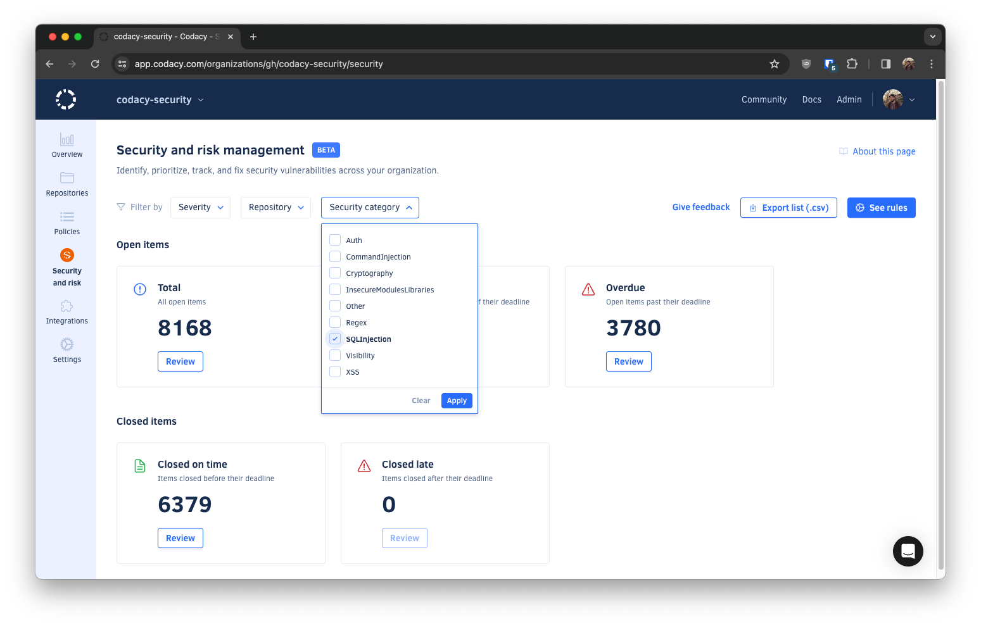Open the Give feedback link

pyautogui.click(x=701, y=207)
